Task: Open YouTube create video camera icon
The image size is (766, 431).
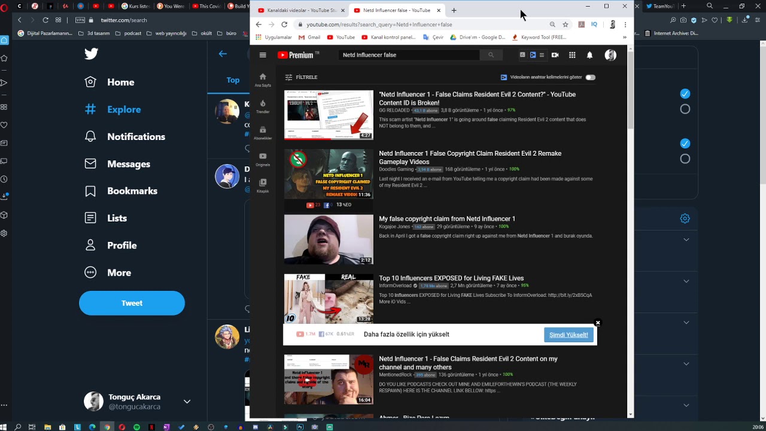Action: (x=555, y=55)
